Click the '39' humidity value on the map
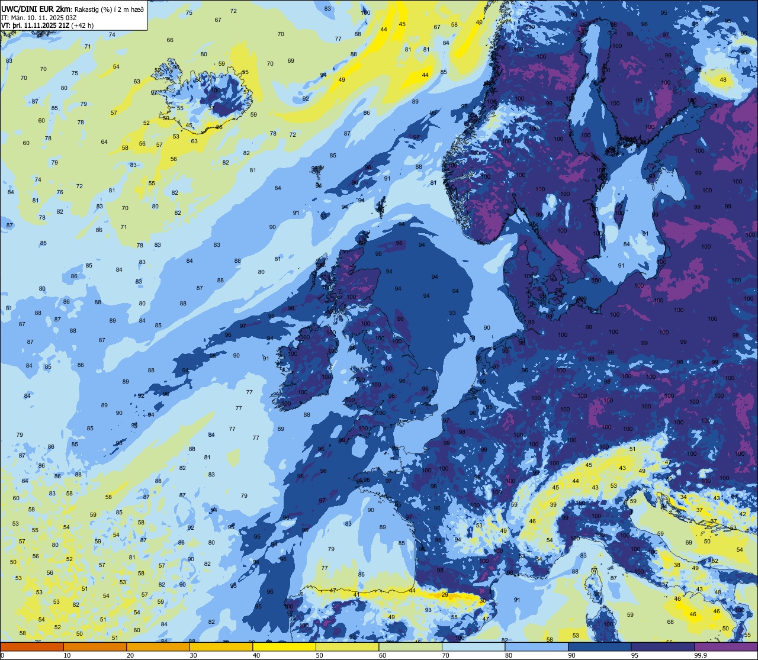Screen dimensions: 758x660 point(553,505)
